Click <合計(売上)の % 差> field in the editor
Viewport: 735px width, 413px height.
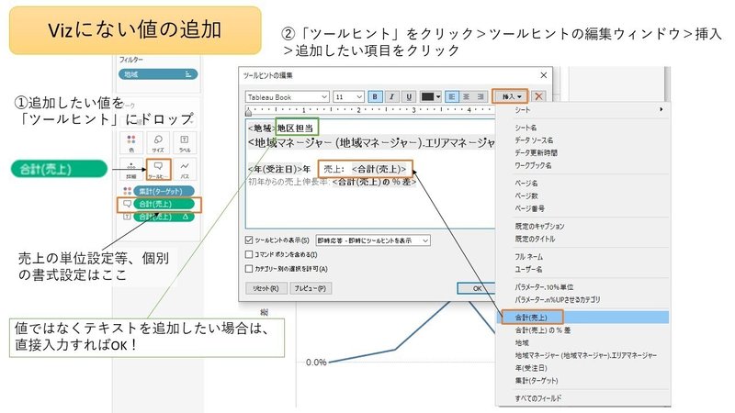pyautogui.click(x=374, y=182)
